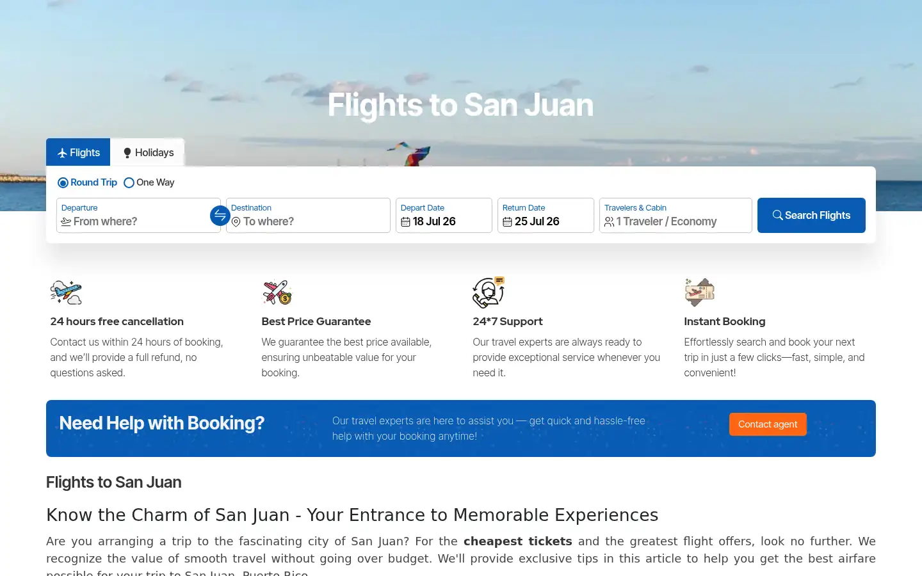Click the 24*7 Support headset icon
Screen dimensions: 922x576
(x=489, y=292)
